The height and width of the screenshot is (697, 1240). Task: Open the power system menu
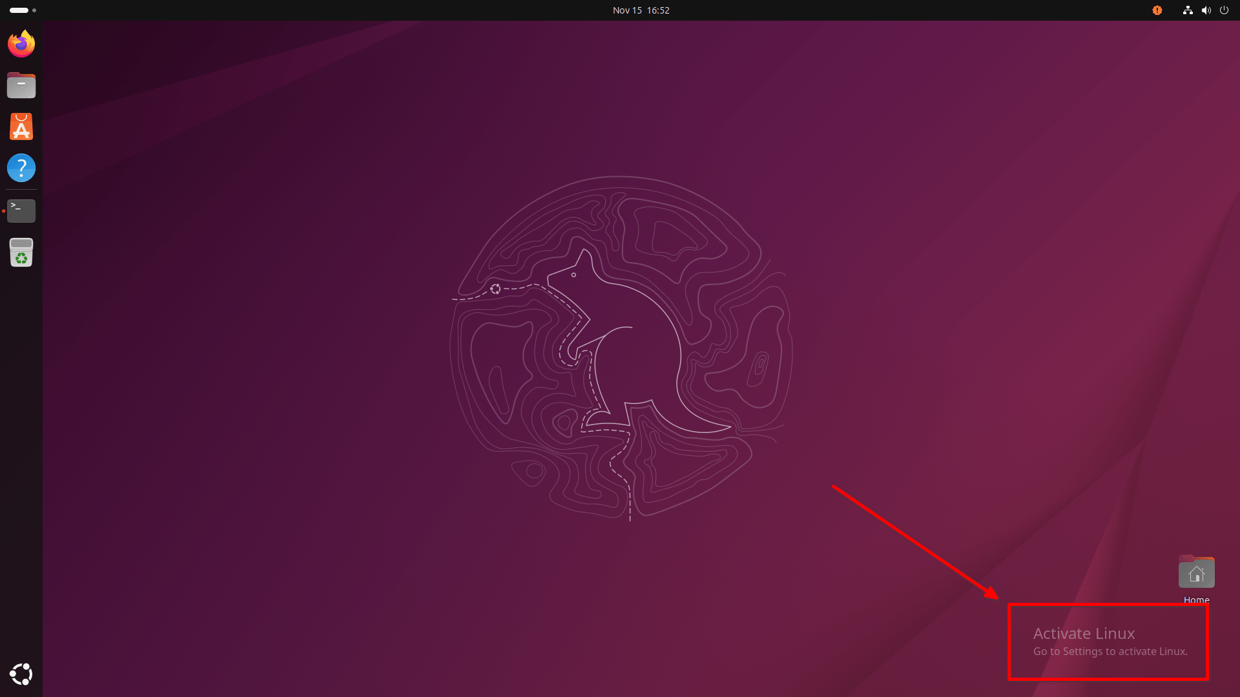coord(1224,10)
